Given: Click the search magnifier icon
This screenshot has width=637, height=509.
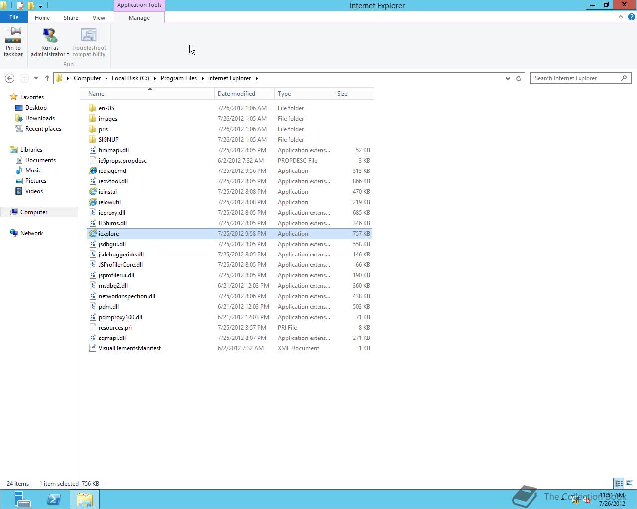Looking at the screenshot, I should tap(624, 78).
